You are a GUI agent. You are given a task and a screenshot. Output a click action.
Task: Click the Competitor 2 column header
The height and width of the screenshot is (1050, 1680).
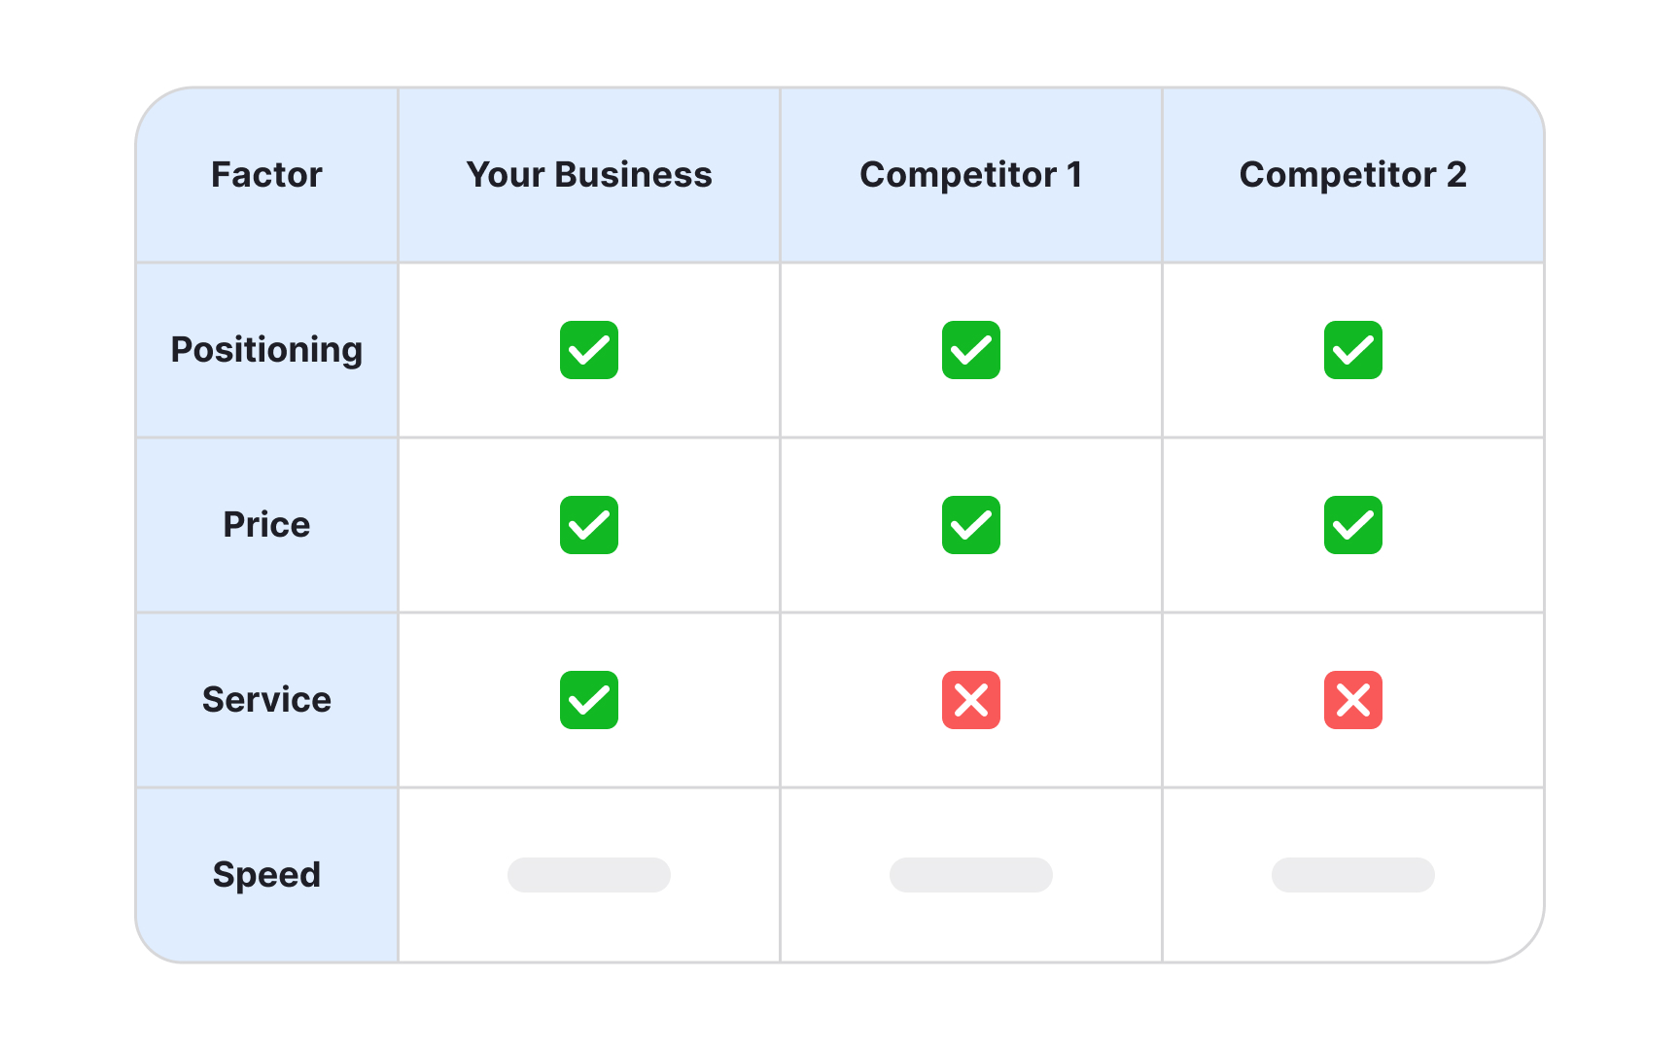[x=1353, y=175]
